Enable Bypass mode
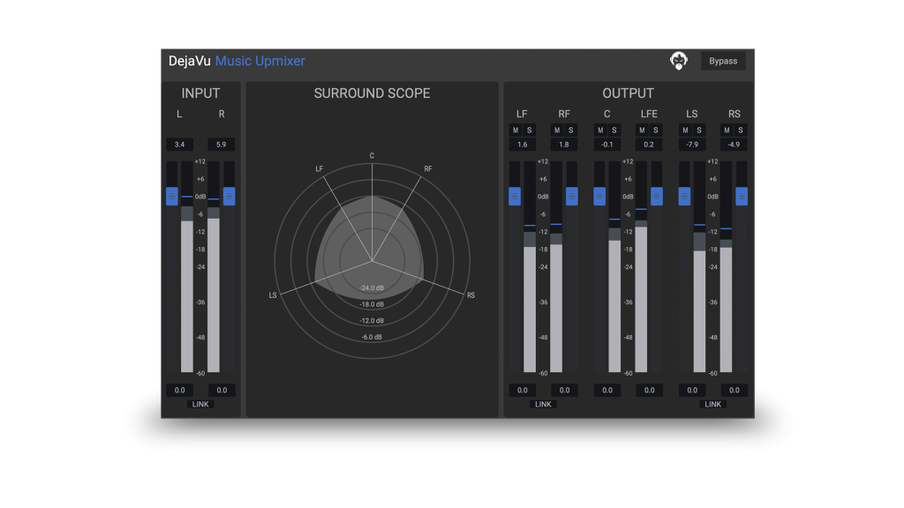904x508 pixels. pos(722,60)
